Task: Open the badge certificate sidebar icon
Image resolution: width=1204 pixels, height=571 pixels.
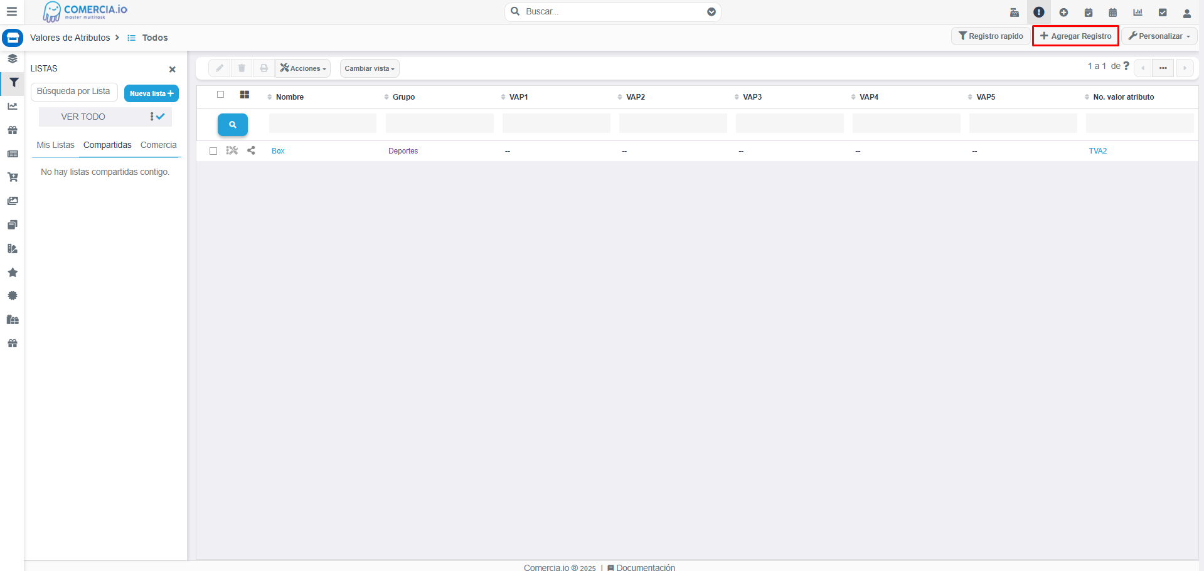Action: (13, 296)
